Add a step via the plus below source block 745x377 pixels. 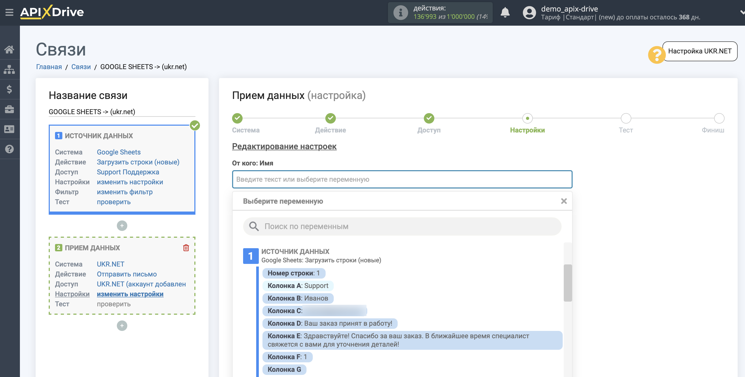(122, 225)
